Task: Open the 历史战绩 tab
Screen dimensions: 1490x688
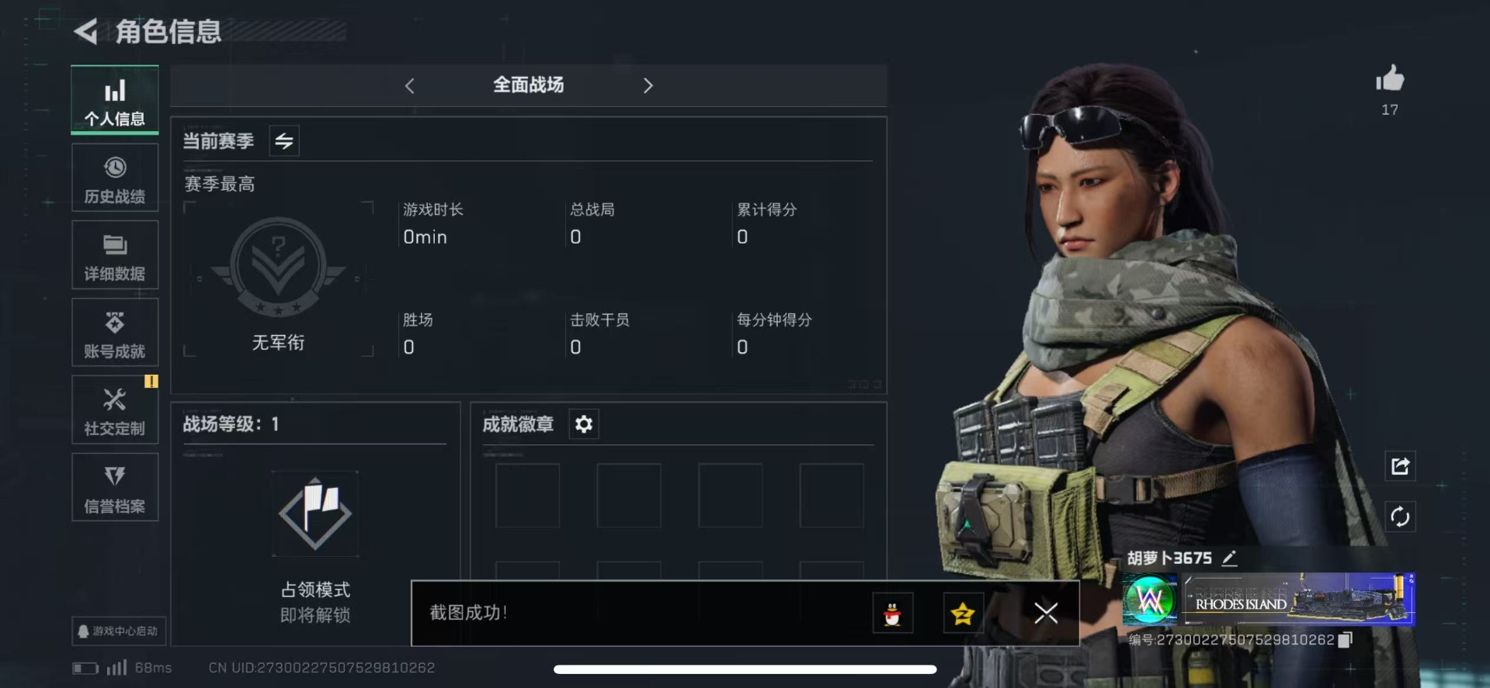Action: coord(115,178)
